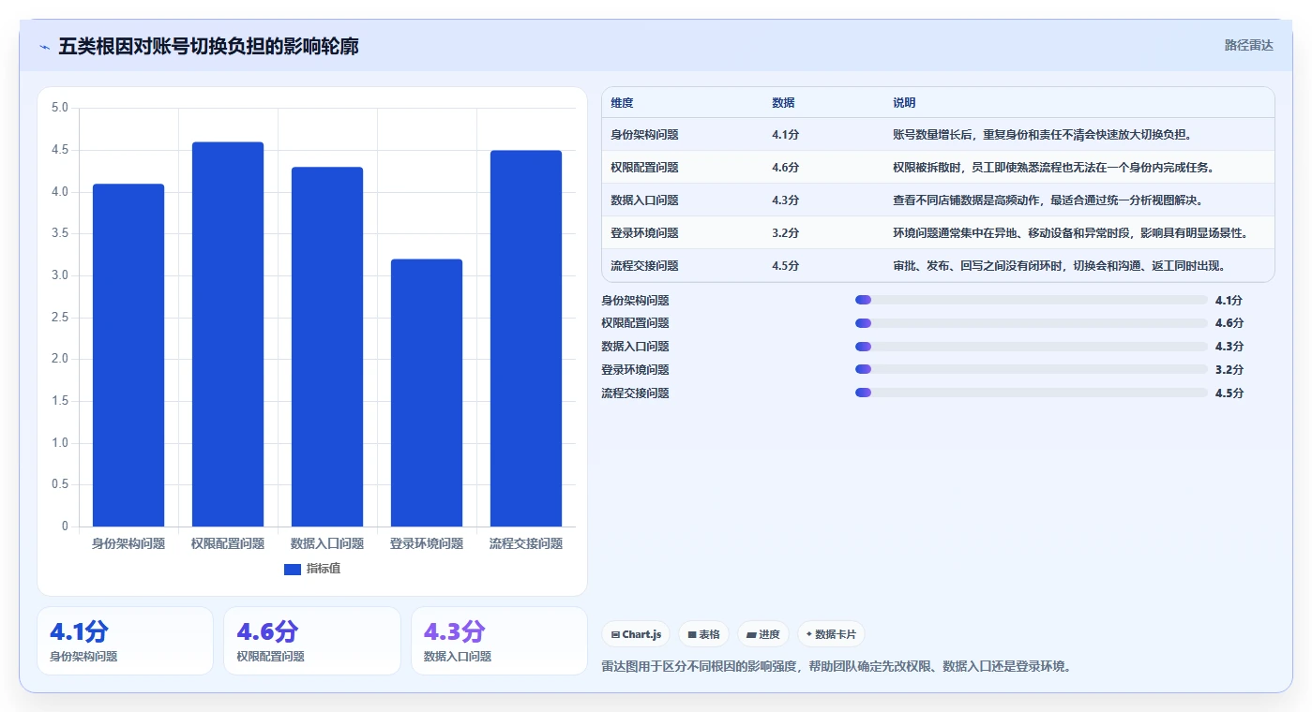This screenshot has height=712, width=1312.
Task: Click the 数据卡片 tag chip
Action: [x=831, y=634]
